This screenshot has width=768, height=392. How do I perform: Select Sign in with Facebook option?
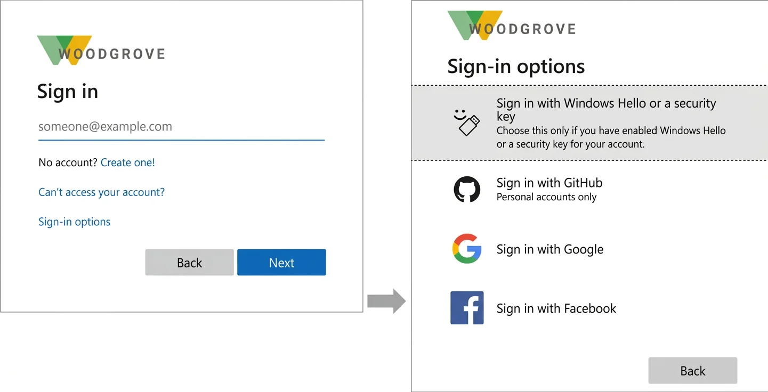pos(589,308)
